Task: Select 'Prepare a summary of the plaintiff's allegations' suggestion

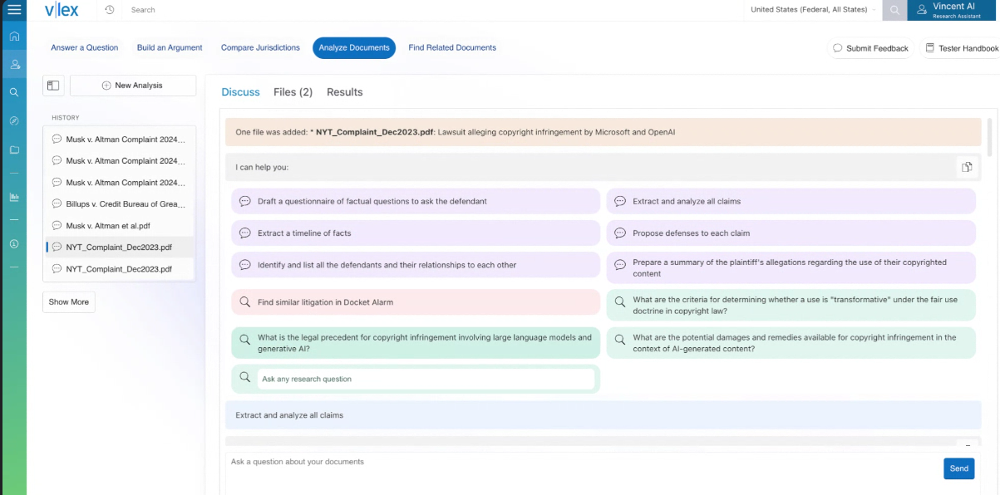Action: (x=791, y=267)
